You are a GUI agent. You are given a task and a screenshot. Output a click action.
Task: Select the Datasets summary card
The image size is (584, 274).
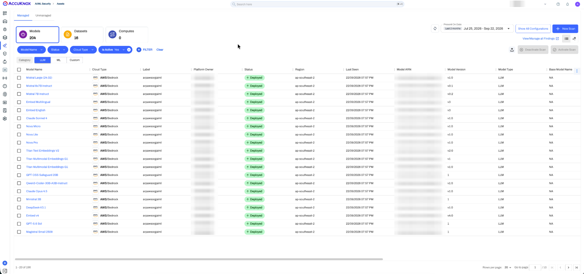coord(82,34)
